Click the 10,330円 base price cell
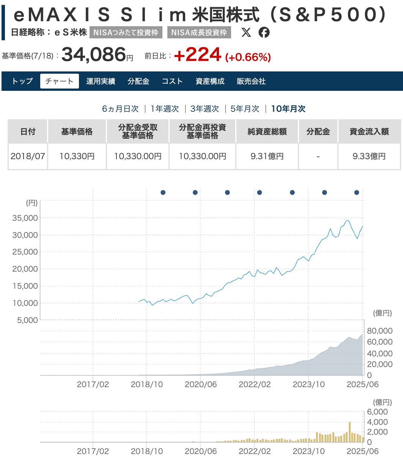 point(77,156)
